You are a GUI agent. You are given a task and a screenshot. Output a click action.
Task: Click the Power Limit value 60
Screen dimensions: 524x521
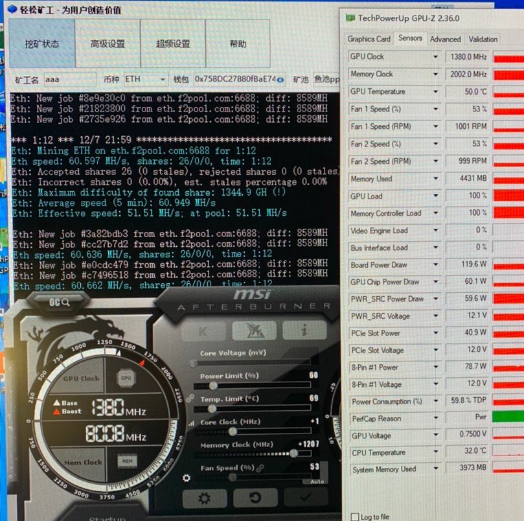(x=313, y=375)
